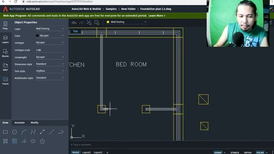
Task: Select the Ellipse draw tool
Action: tap(33, 141)
